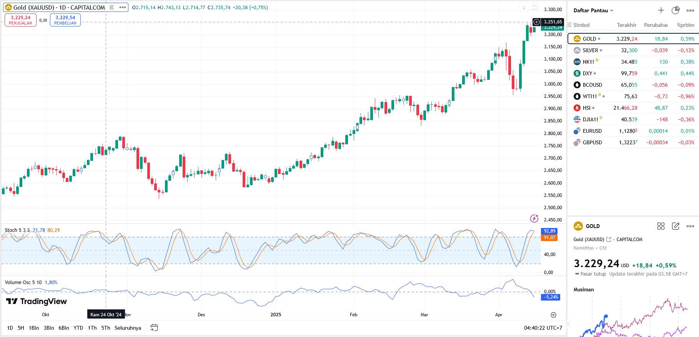Open the watchlist three-dots options menu
Image resolution: width=699 pixels, height=337 pixels.
(690, 10)
